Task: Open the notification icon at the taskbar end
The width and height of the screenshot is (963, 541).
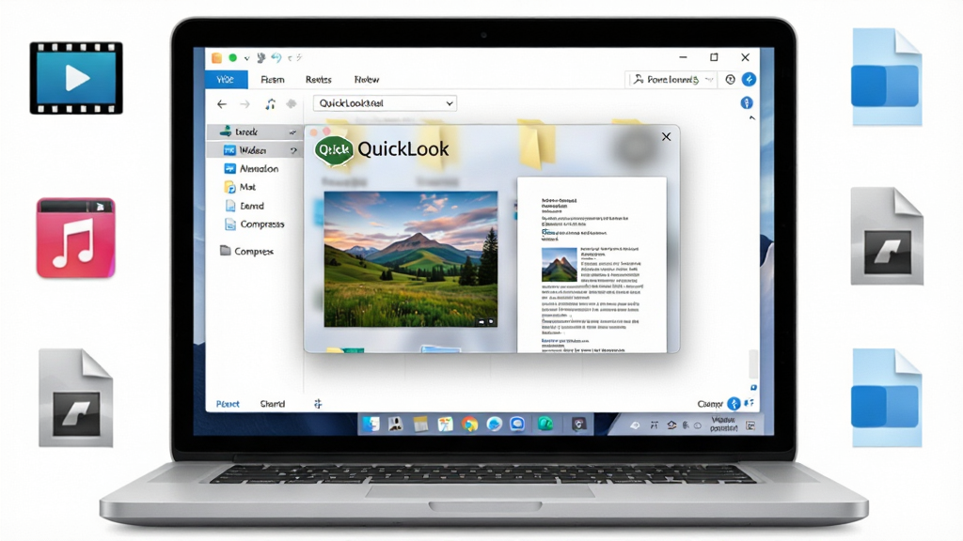Action: click(750, 425)
